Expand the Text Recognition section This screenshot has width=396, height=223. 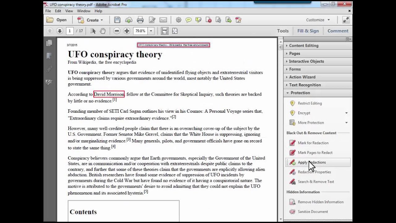pos(318,85)
